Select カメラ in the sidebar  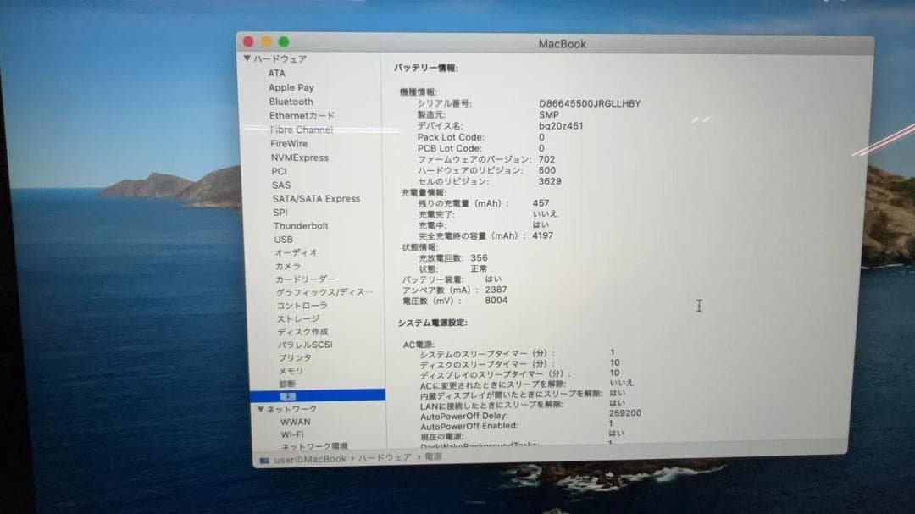287,266
